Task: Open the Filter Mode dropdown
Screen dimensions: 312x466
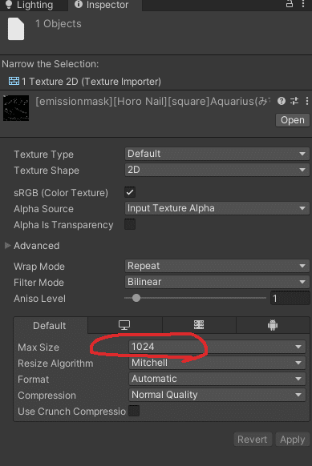Action: [217, 282]
